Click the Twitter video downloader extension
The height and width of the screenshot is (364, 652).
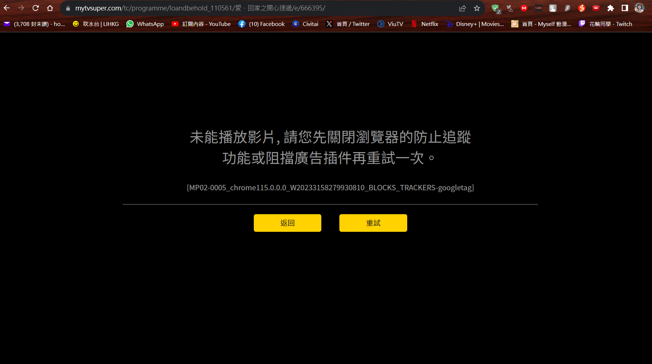510,8
